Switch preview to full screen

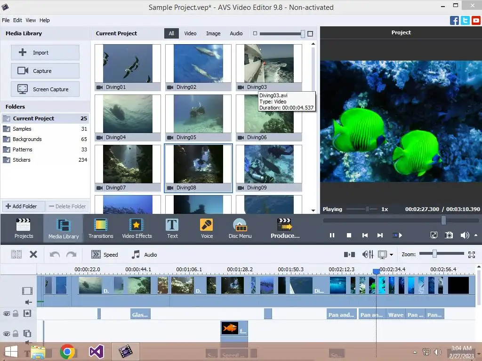[x=434, y=235]
